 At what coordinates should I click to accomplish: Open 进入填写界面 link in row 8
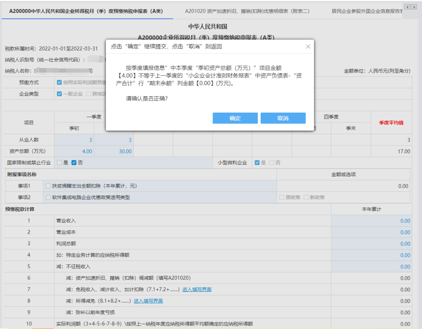tap(148, 301)
